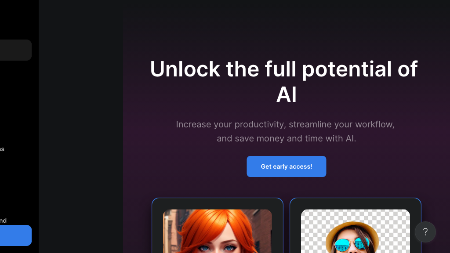
Task: Click the "Increase your productivity" subtitle line
Action: click(285, 124)
